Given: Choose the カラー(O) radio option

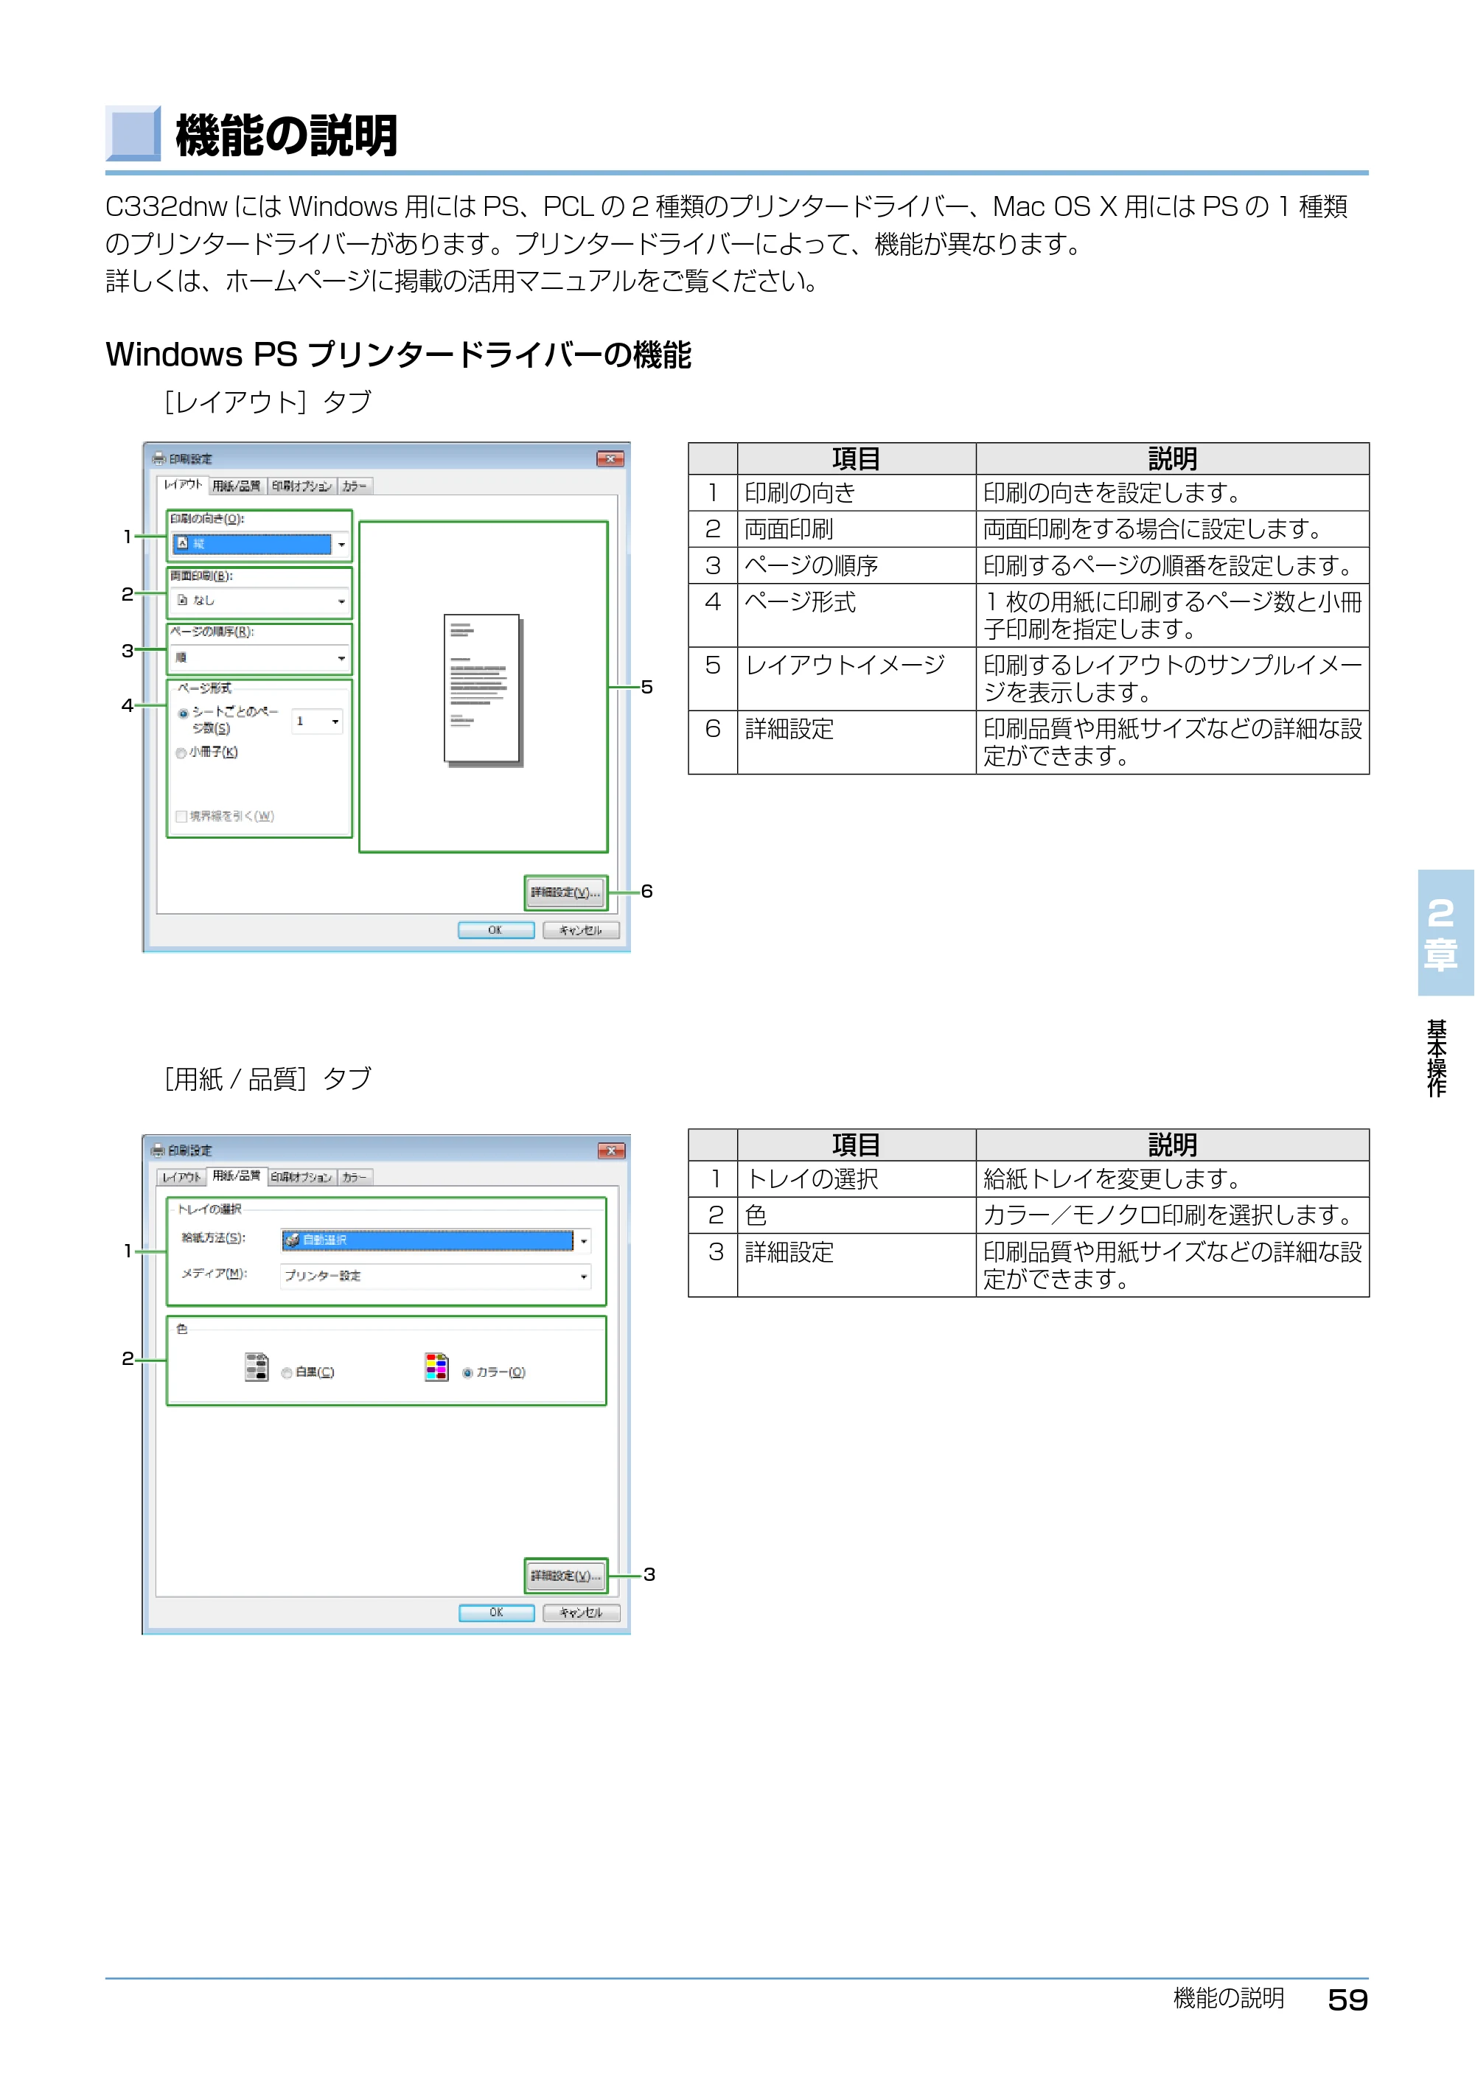Looking at the screenshot, I should click(468, 1373).
